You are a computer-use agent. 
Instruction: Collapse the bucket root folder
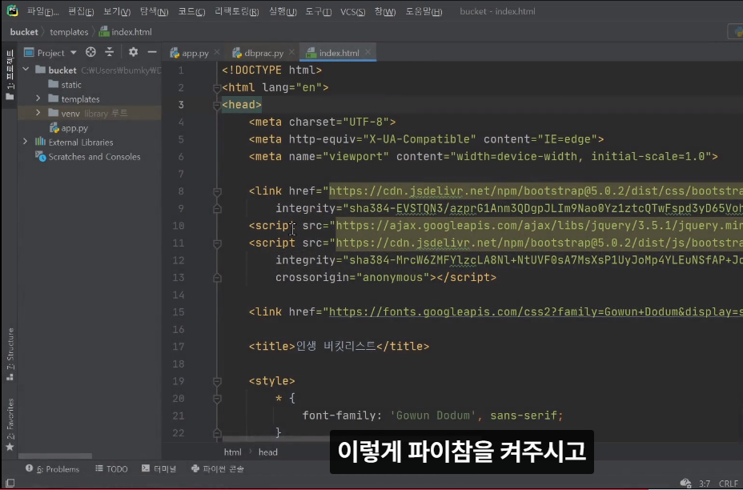tap(26, 70)
